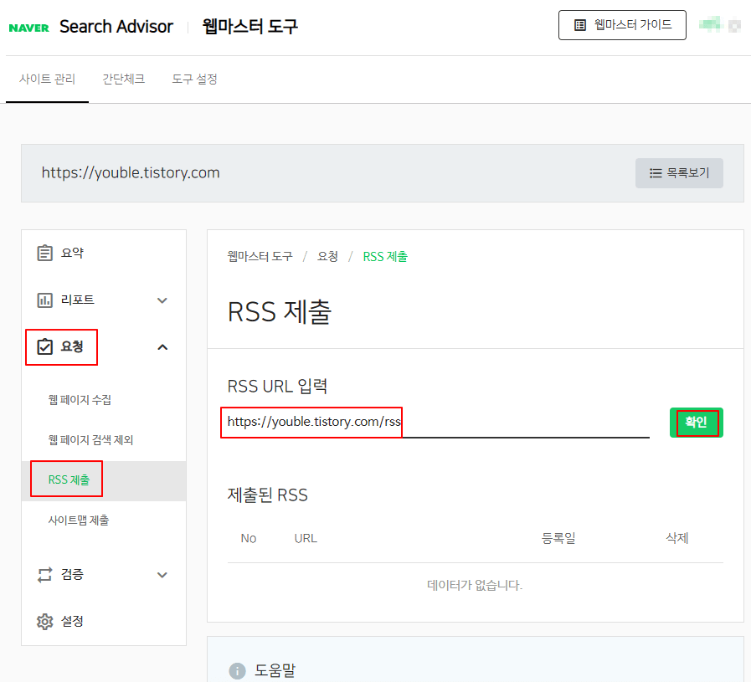Click the 요청 checklist icon

coord(45,346)
